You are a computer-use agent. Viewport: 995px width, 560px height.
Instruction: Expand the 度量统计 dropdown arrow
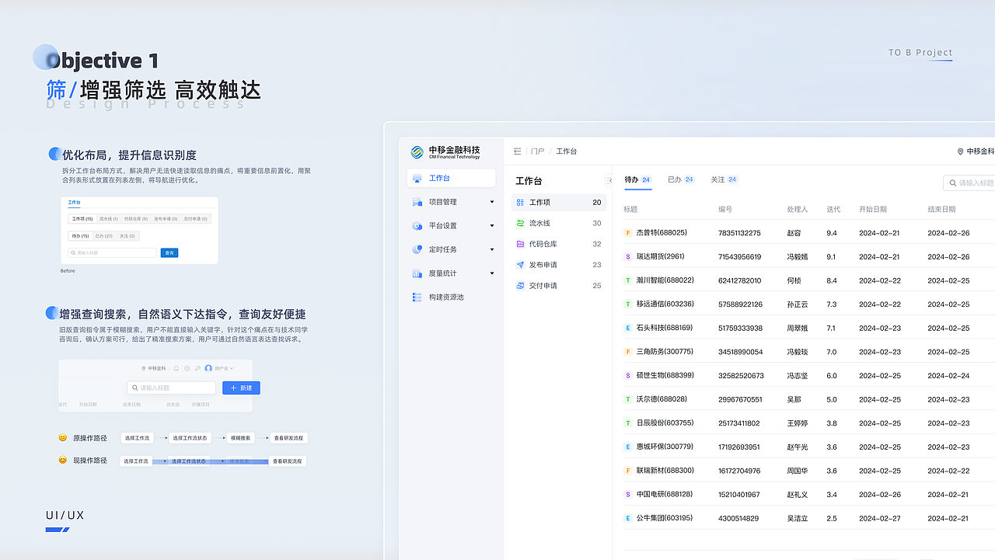click(x=492, y=273)
